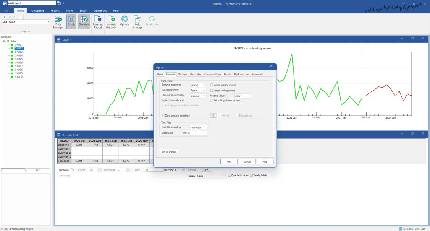Open the Column delimiter dropdown
Viewport: 430px width, 231px height.
point(198,90)
